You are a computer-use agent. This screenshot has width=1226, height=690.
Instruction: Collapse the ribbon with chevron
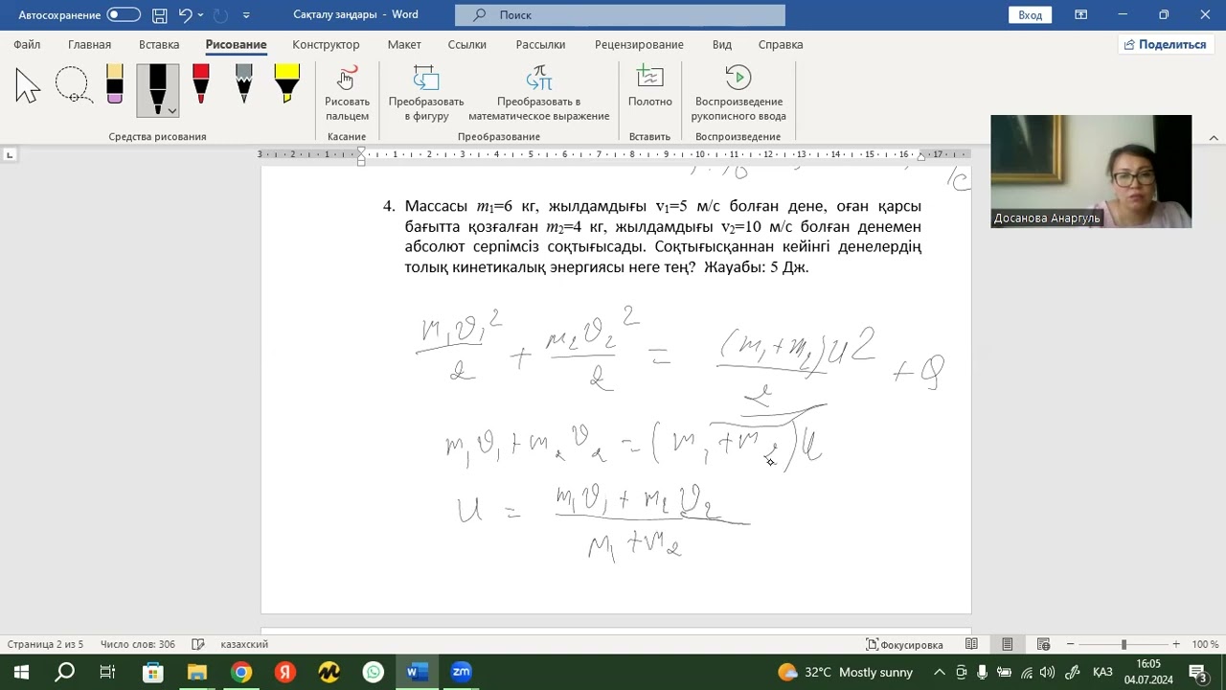click(x=1214, y=138)
